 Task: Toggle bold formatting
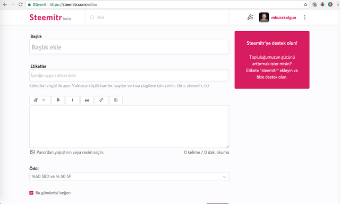tap(58, 100)
